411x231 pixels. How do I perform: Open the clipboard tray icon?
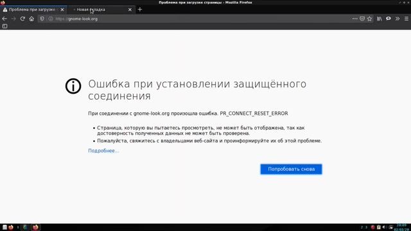[378, 227]
